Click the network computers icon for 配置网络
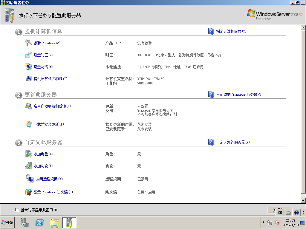This screenshot has width=306, height=229. click(28, 67)
